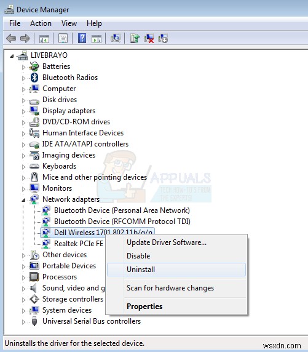Select the LIVEBRAYO computer name
Viewport: 308px width, 352px height.
click(x=49, y=55)
